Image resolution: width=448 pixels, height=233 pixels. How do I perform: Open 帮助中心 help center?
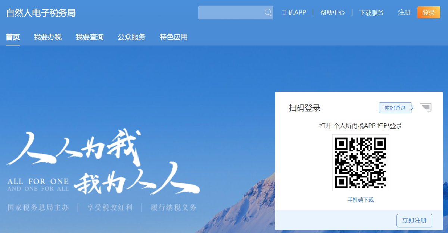click(332, 12)
